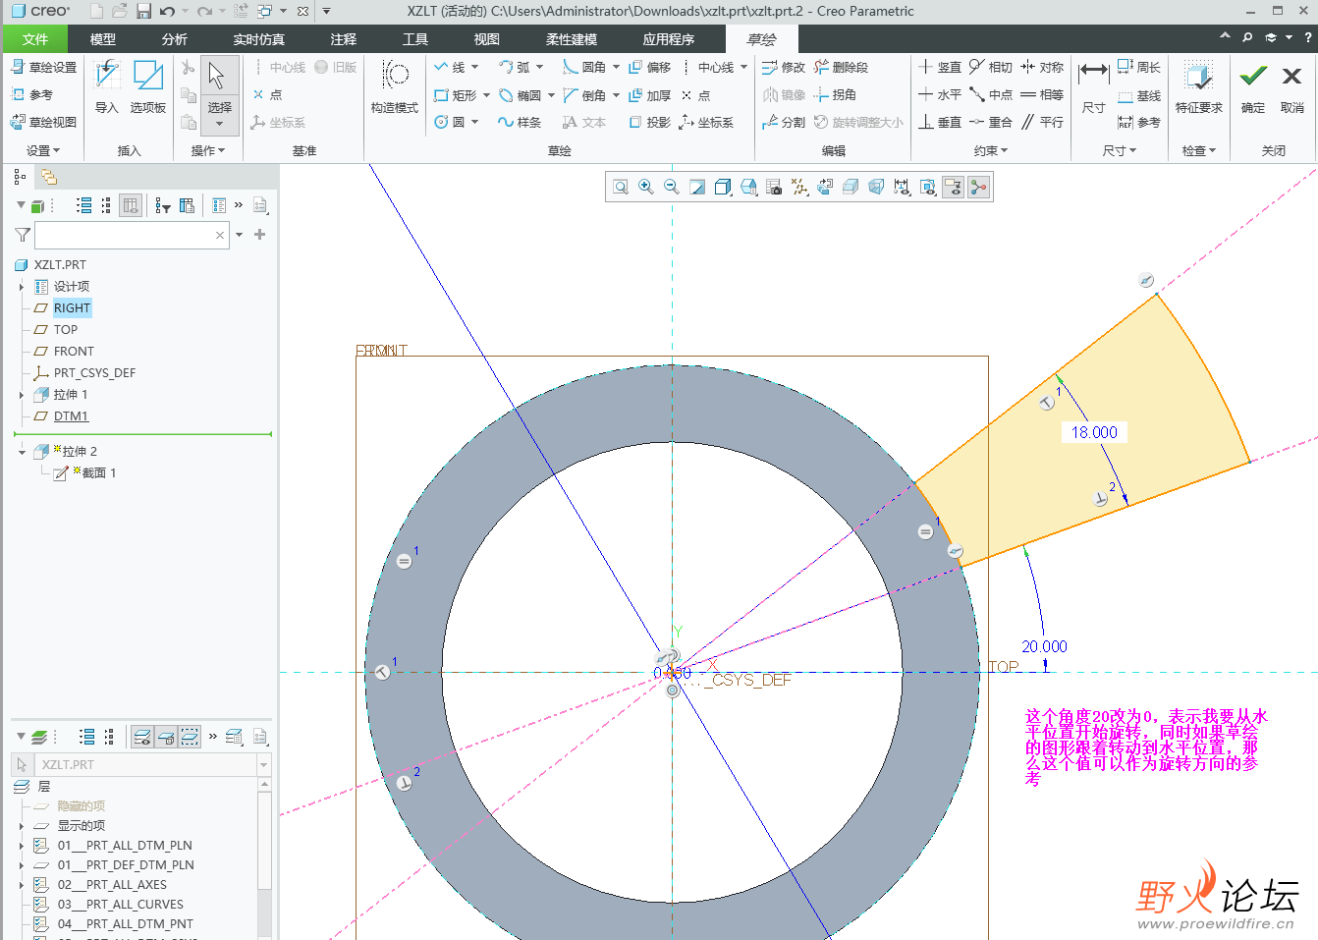This screenshot has height=940, width=1318.
Task: Switch to the 注释 annotation tab
Action: pyautogui.click(x=344, y=39)
